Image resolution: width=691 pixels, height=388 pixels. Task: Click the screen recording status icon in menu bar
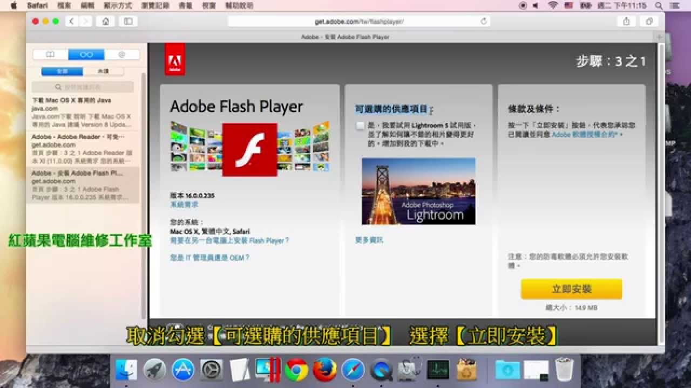coord(523,5)
